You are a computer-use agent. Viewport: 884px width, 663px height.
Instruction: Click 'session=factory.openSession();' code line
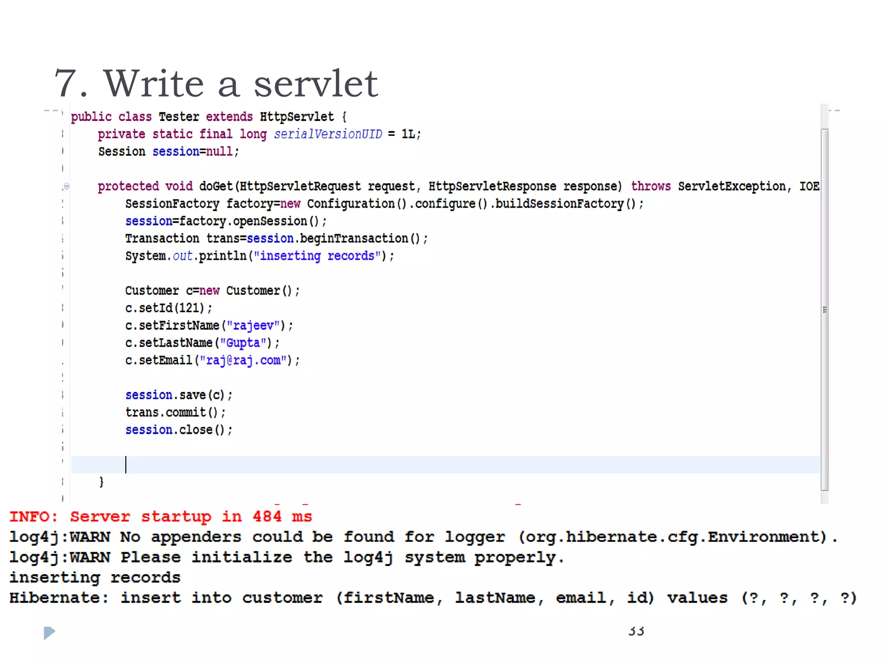[226, 221]
